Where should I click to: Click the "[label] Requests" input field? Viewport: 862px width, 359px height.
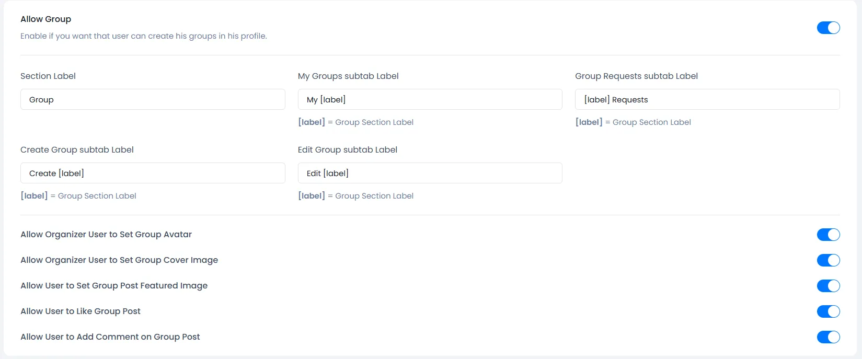click(707, 99)
